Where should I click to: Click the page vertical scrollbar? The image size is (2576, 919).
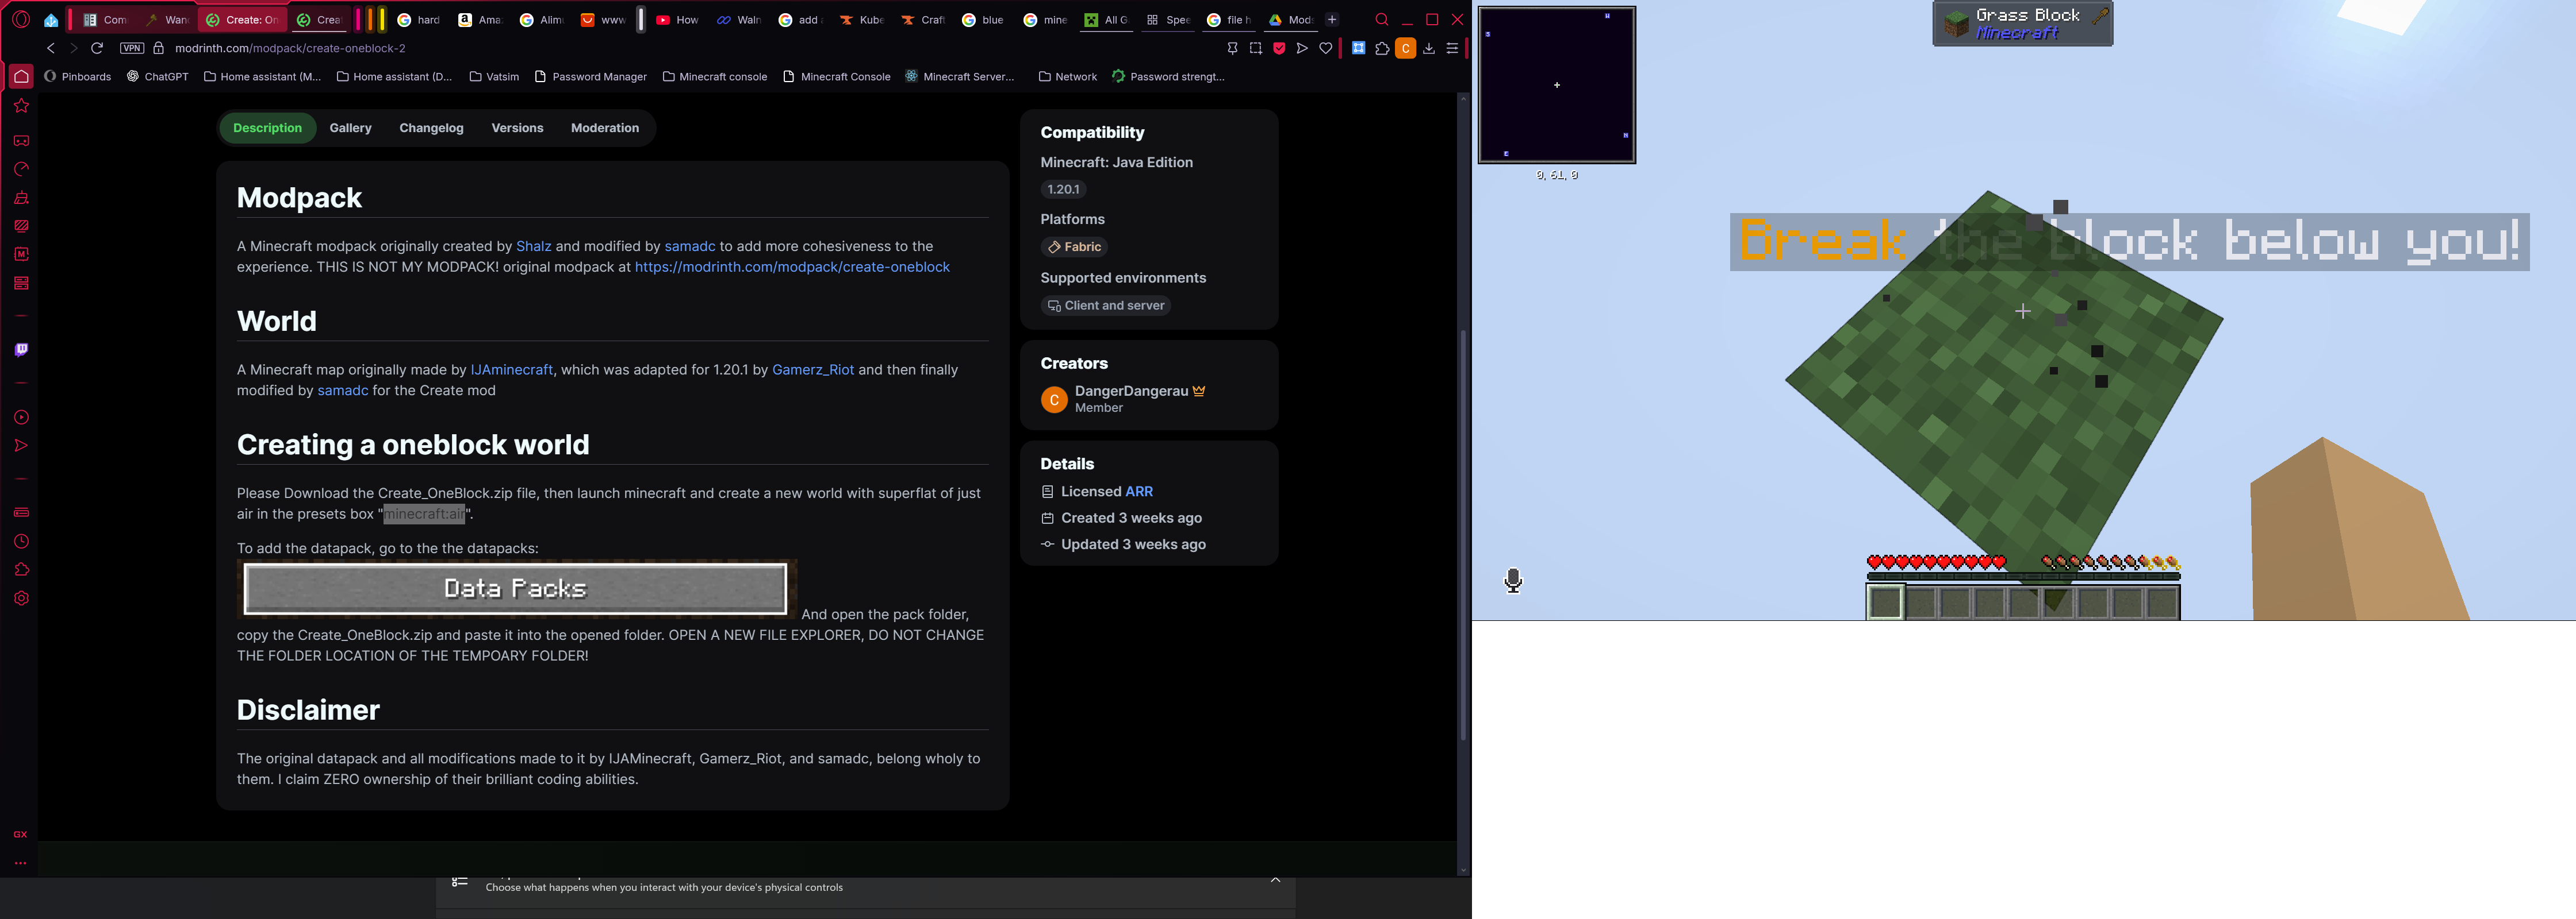1463,534
